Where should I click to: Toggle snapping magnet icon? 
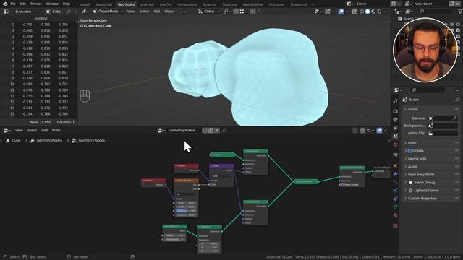coord(236,12)
